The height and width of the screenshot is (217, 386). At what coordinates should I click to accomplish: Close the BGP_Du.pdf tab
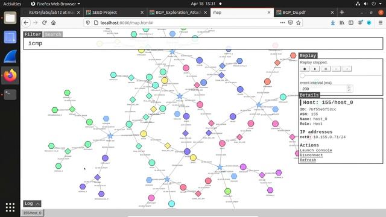[332, 12]
